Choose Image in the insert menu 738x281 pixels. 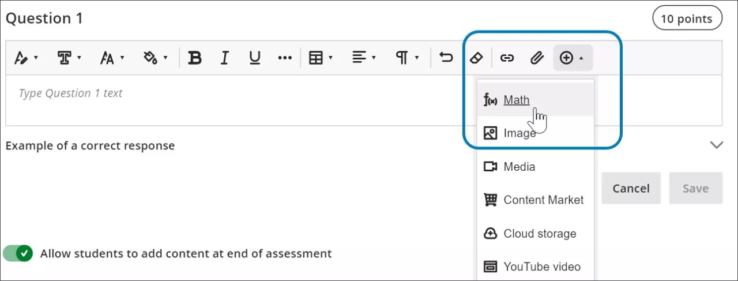(519, 133)
